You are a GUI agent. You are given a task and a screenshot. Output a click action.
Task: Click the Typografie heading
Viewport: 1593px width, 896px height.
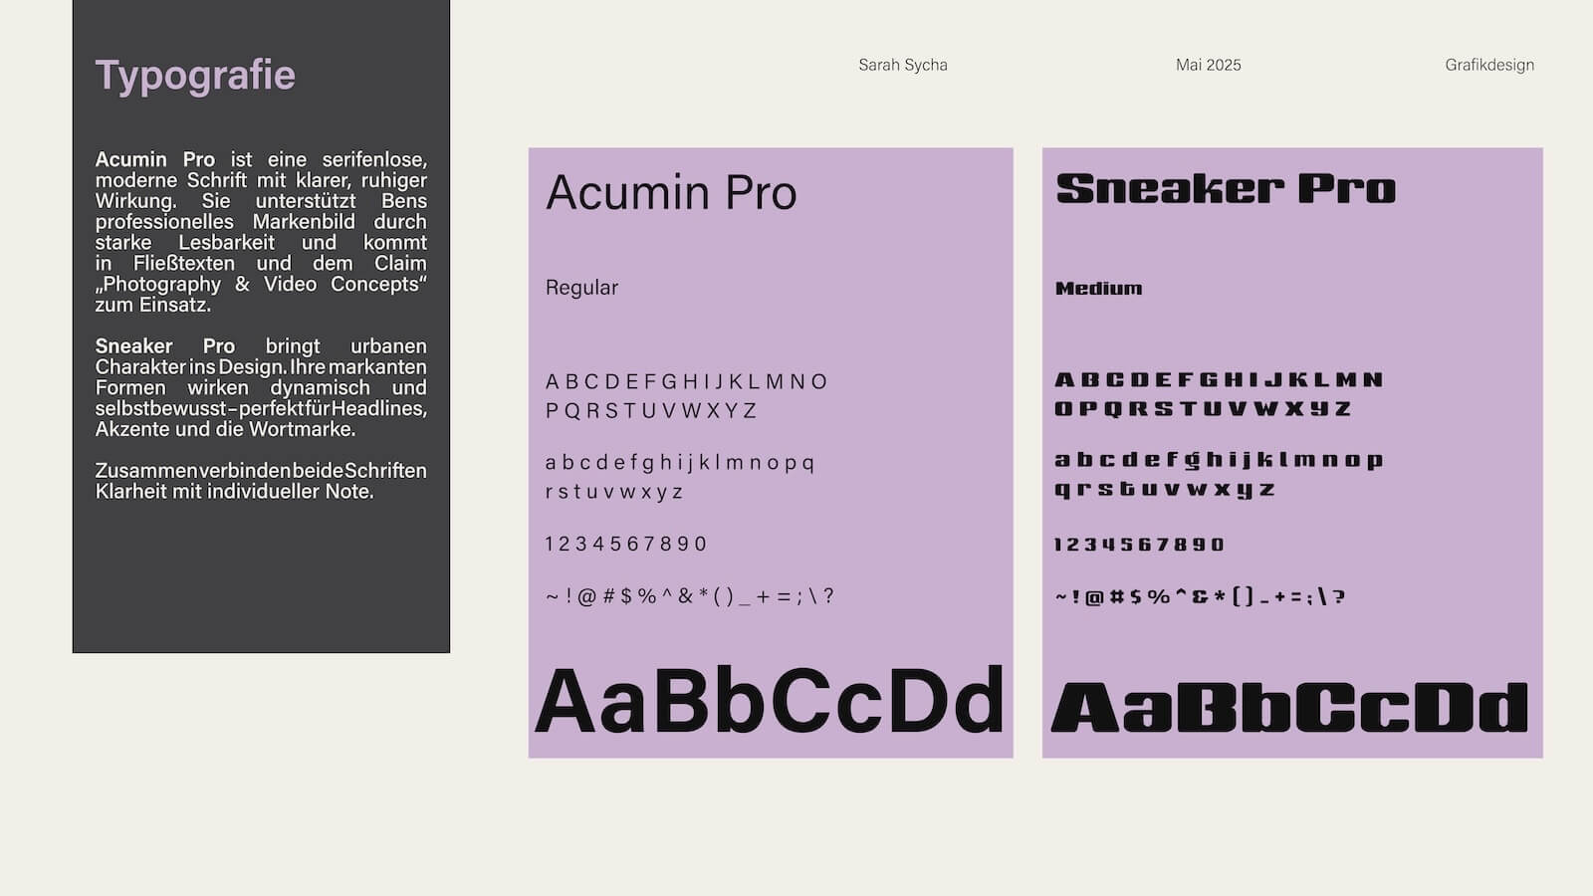click(195, 76)
